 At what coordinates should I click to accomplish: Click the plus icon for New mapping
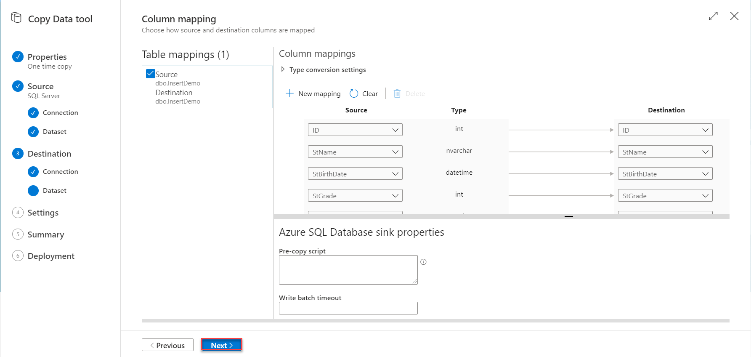pos(289,93)
